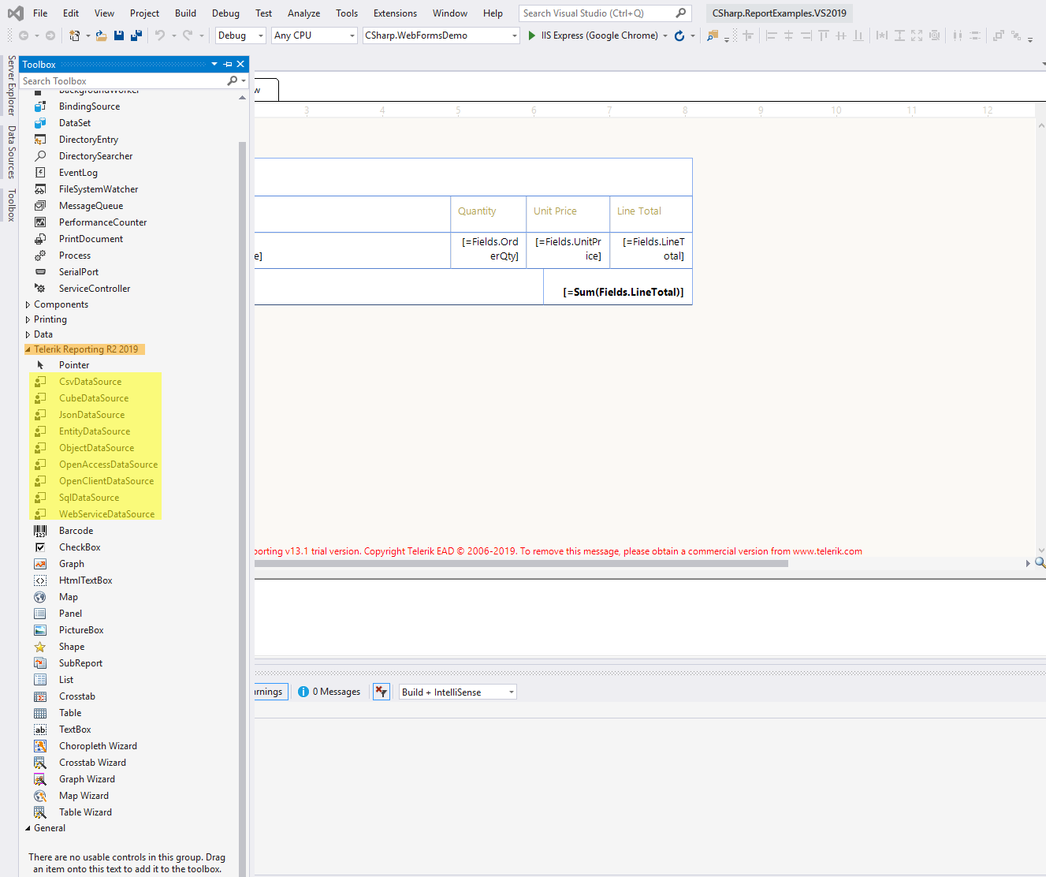Select the TextBox tool icon
Image resolution: width=1046 pixels, height=877 pixels.
click(40, 730)
